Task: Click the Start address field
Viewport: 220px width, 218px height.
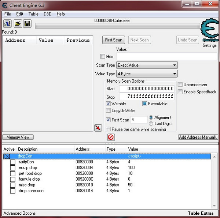Action: point(147,89)
